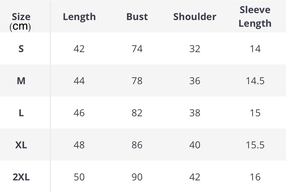Click the S sleeve length value 14
This screenshot has height=194, width=286.
coord(255,49)
